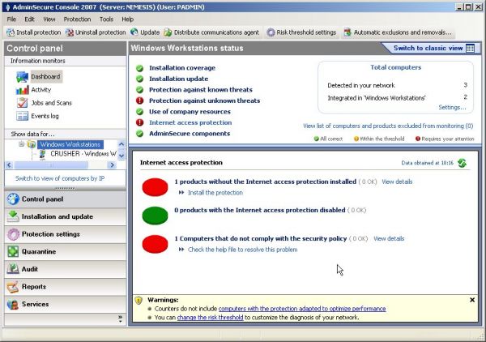
Task: Click Switch to classic view label
Action: (x=428, y=49)
